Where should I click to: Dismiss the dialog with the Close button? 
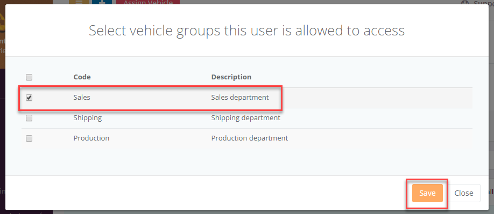(464, 193)
